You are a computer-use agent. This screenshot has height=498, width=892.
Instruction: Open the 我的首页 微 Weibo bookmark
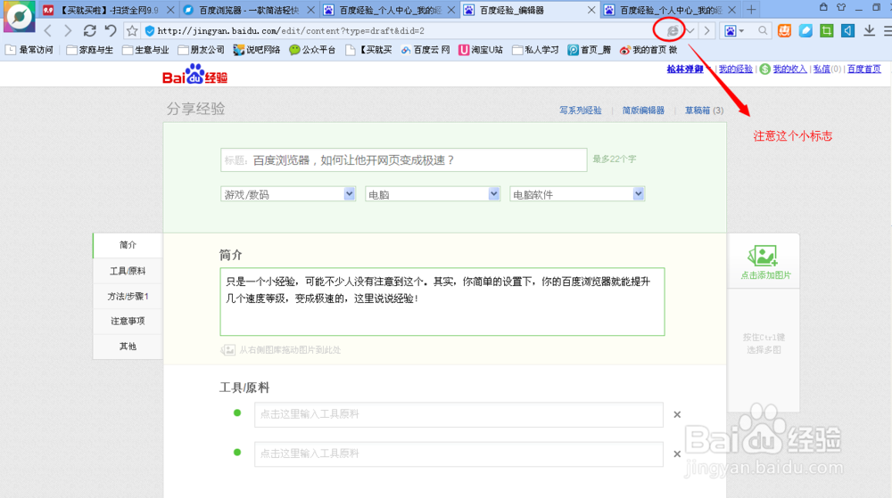648,50
